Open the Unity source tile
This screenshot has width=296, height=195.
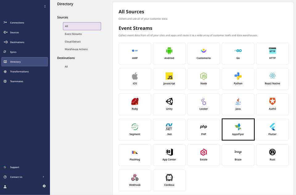(x=169, y=104)
